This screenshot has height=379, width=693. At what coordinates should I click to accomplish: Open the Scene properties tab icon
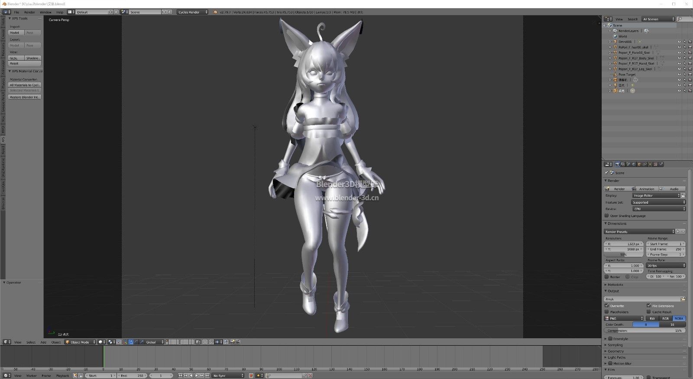click(x=628, y=164)
